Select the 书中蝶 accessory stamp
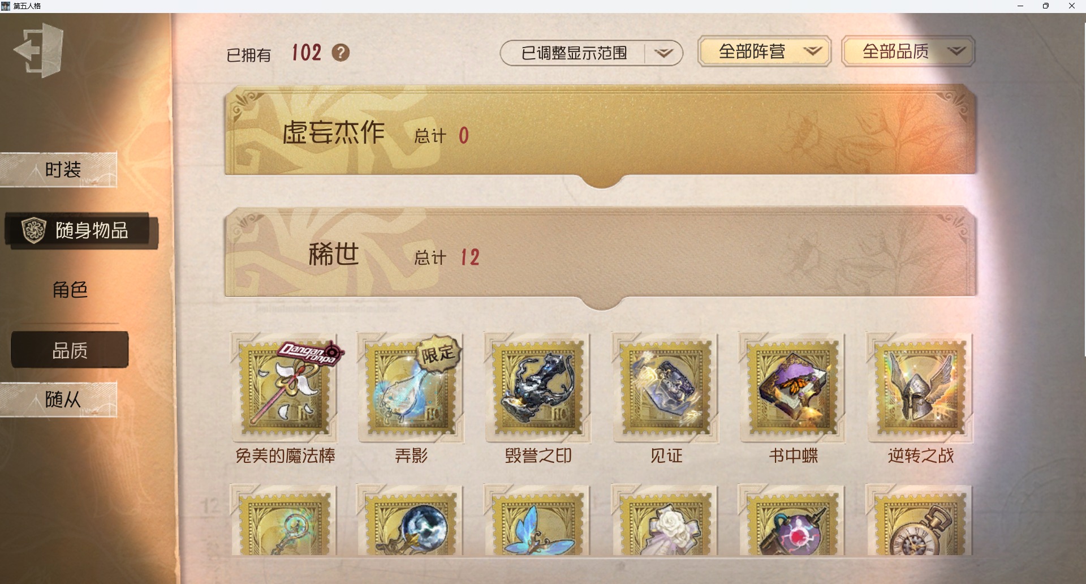Viewport: 1086px width, 584px height. coord(793,388)
